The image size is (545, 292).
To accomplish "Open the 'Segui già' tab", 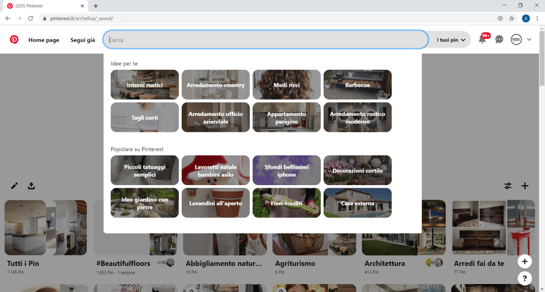I will (x=83, y=40).
